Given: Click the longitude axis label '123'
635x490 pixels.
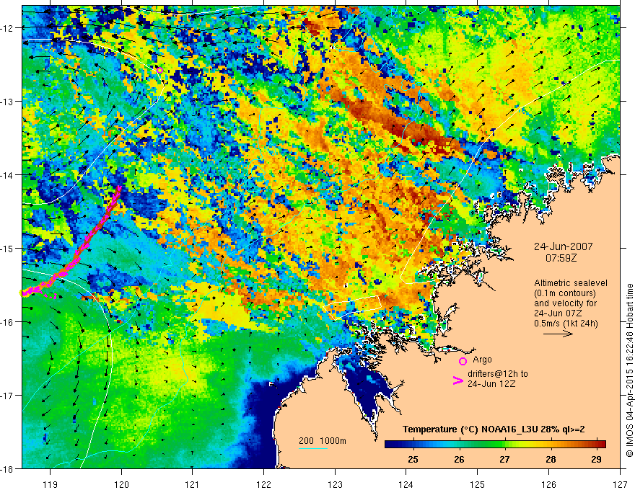Looking at the screenshot, I should tap(335, 484).
